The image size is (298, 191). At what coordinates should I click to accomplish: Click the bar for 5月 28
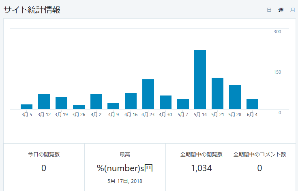pyautogui.click(x=235, y=97)
